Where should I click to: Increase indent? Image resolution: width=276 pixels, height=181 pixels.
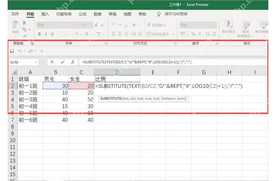click(140, 34)
